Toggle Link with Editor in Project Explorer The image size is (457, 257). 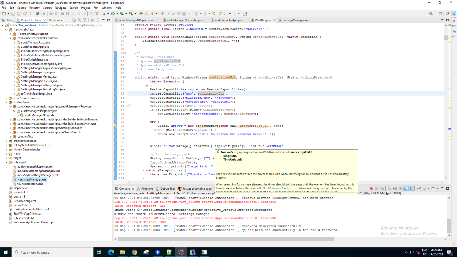(80, 20)
